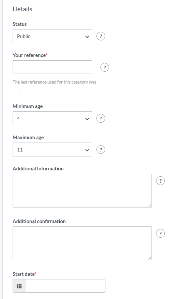Open help icon next to Your reference
180x299 pixels.
105,67
